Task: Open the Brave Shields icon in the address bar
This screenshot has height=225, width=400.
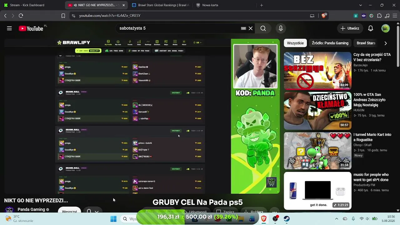Action: [324, 16]
